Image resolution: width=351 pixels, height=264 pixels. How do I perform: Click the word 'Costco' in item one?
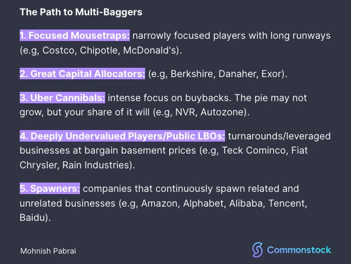click(58, 50)
